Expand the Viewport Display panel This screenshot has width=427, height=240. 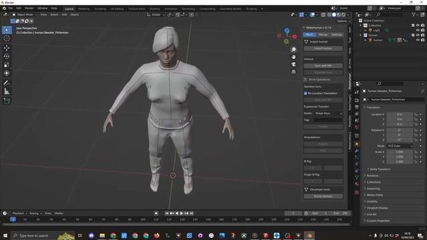pos(377,208)
